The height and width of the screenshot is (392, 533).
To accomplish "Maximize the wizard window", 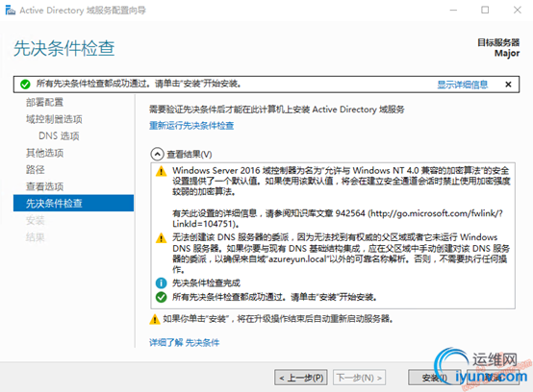I will (x=485, y=11).
